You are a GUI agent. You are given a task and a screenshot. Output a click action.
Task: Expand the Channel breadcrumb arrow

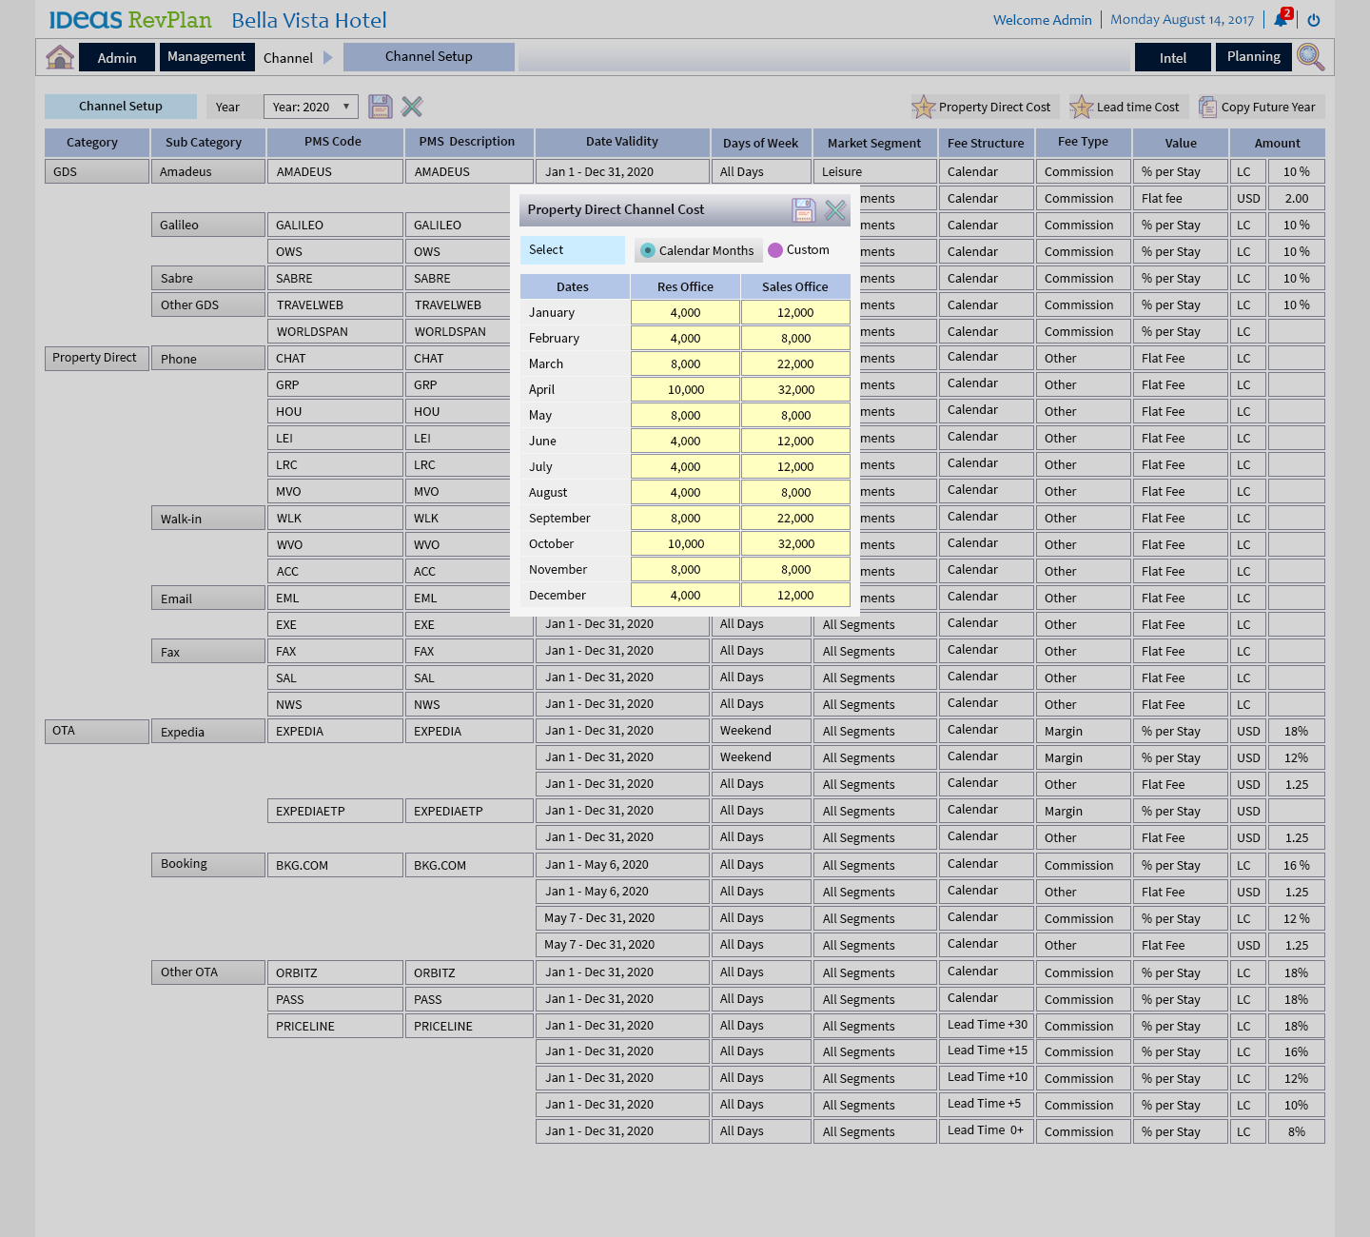tap(328, 58)
